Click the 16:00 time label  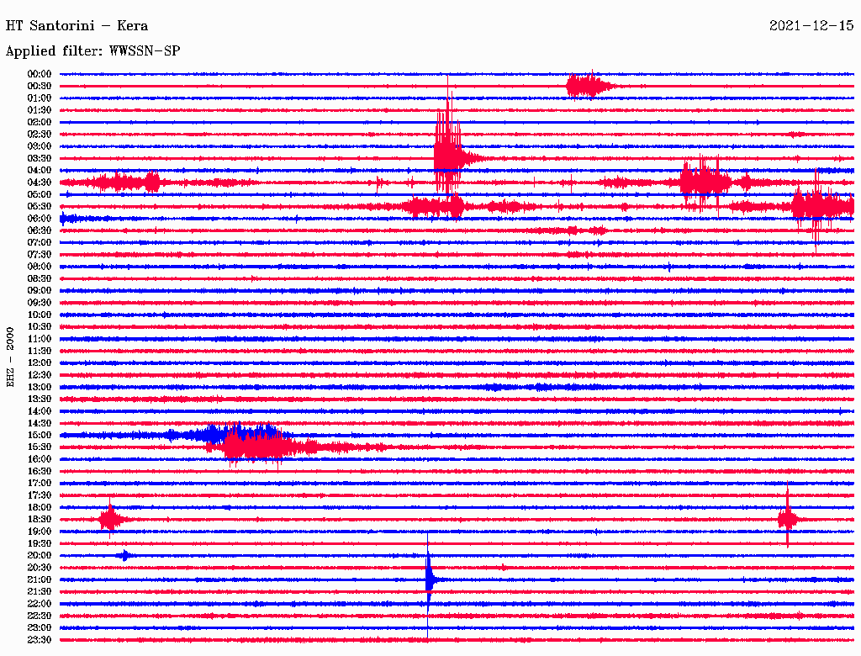[40, 459]
